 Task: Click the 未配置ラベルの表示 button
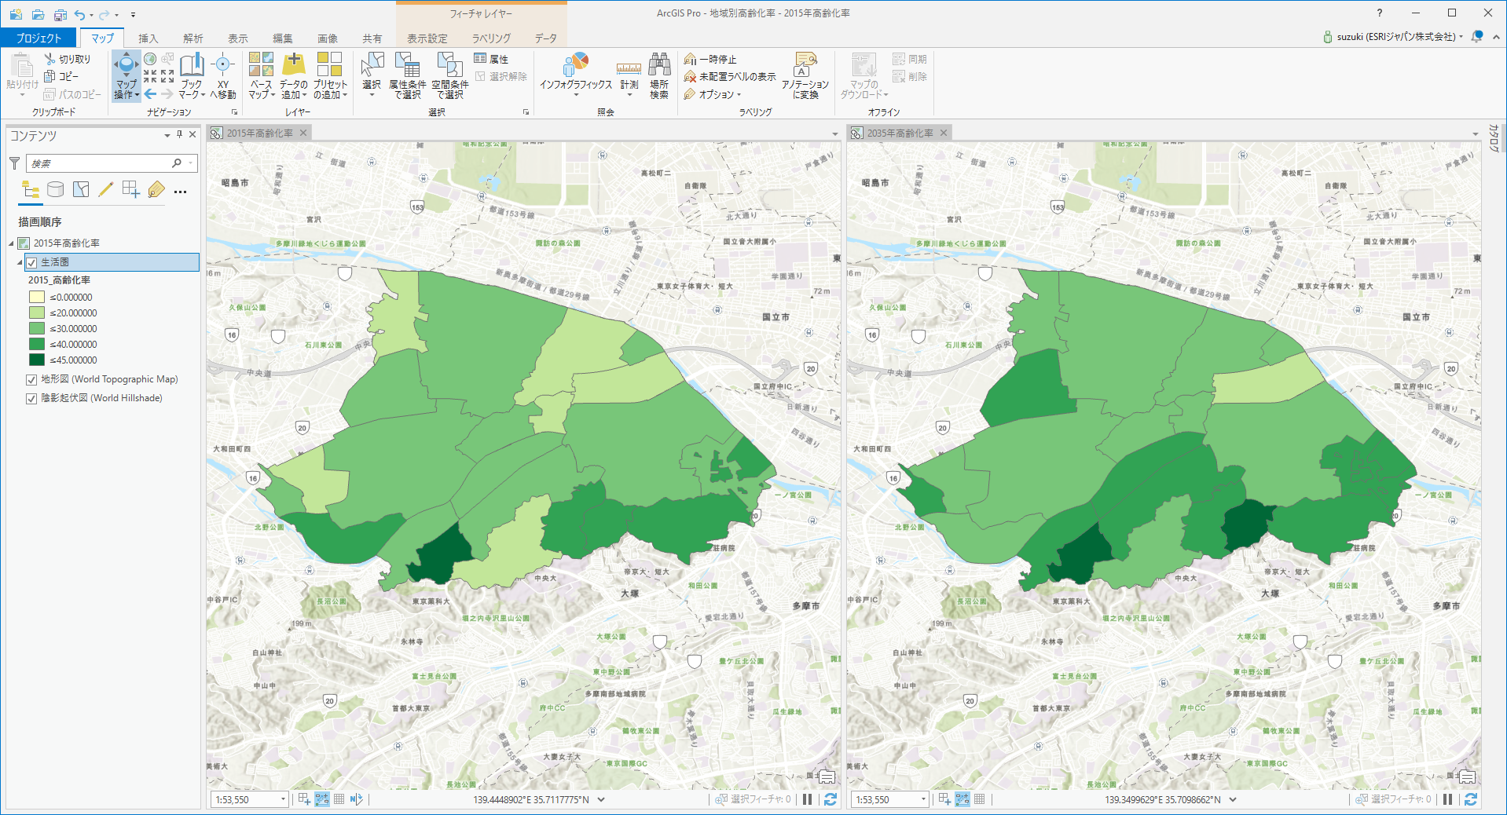730,77
